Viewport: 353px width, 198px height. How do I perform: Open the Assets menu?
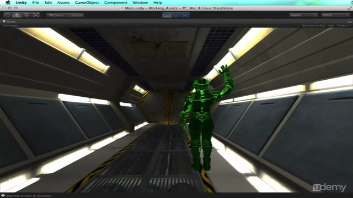pyautogui.click(x=63, y=3)
